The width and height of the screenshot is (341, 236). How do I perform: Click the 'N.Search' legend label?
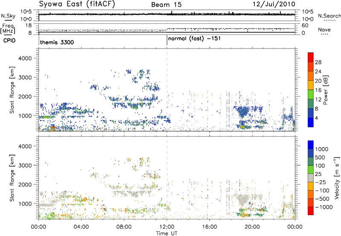(x=329, y=16)
